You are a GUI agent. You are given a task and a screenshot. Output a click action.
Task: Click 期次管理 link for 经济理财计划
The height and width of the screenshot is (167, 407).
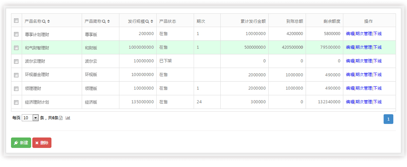pyautogui.click(x=364, y=102)
